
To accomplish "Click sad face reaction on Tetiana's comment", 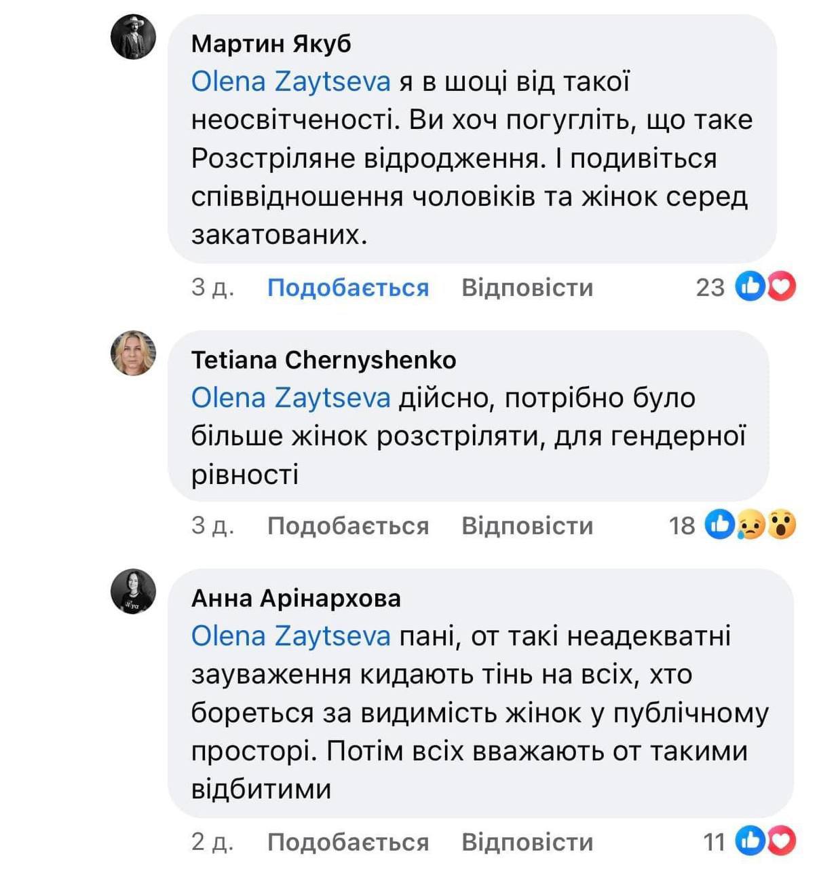I will 750,525.
